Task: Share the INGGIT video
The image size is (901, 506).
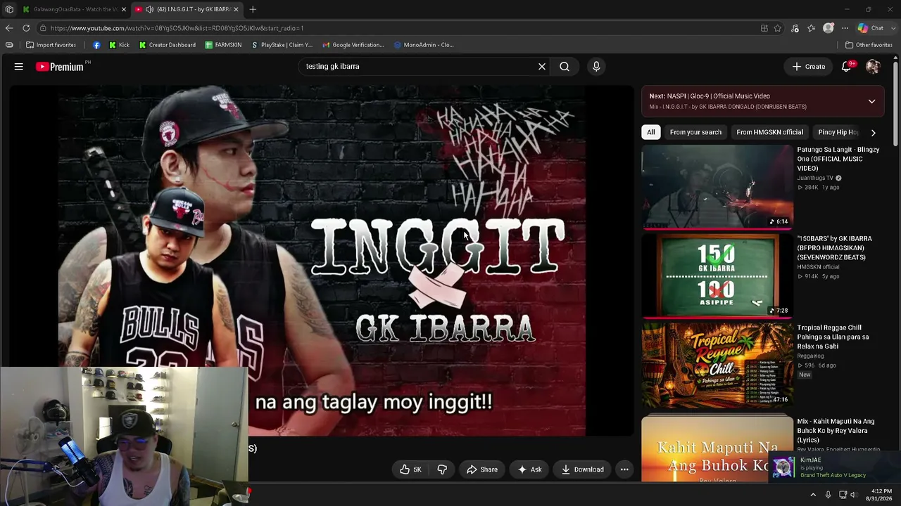Action: pyautogui.click(x=482, y=469)
